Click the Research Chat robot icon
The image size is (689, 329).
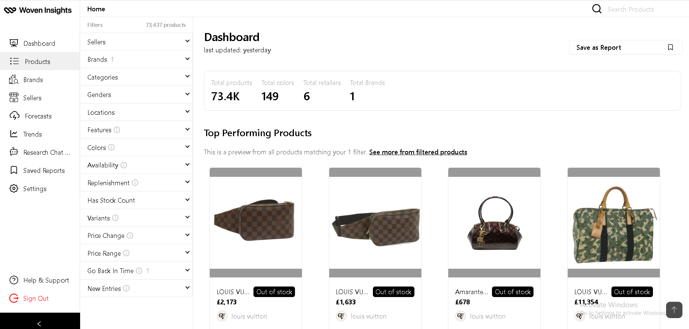click(x=14, y=152)
